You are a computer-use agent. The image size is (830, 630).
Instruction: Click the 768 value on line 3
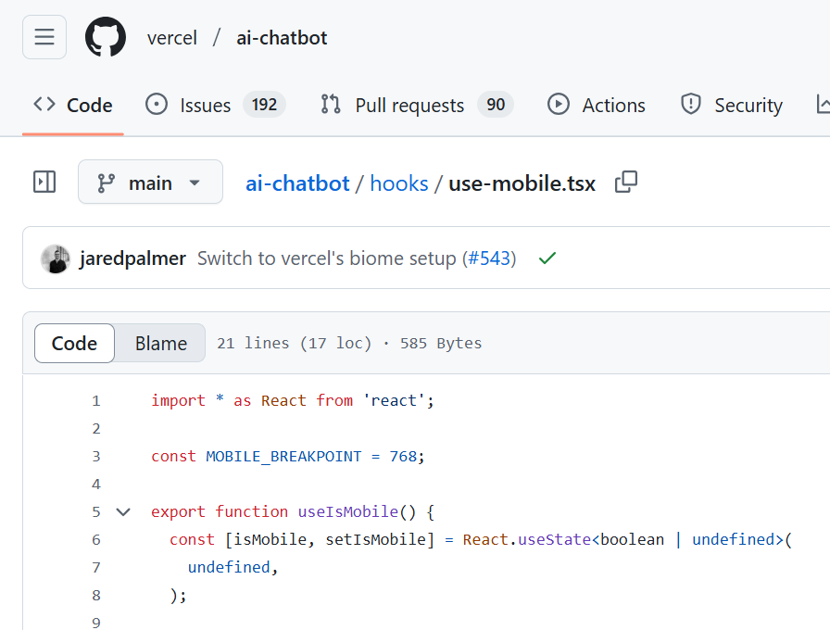click(x=403, y=457)
